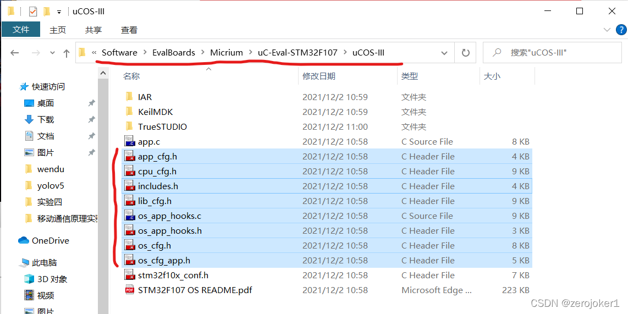The width and height of the screenshot is (628, 314).
Task: Switch to the 共享 ribbon tab
Action: (x=93, y=30)
